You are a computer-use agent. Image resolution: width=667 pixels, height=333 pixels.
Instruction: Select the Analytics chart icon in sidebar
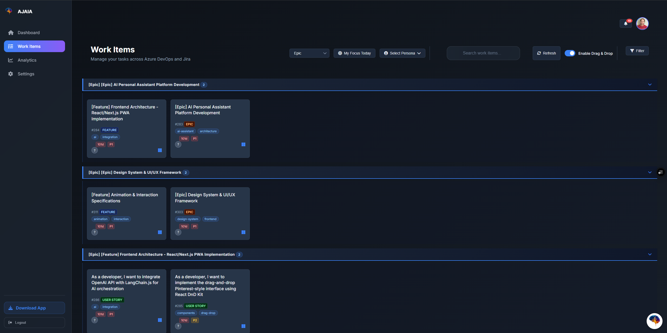click(x=11, y=60)
